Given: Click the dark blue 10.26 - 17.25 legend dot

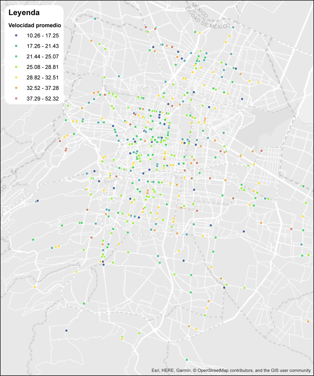Looking at the screenshot, I should pyautogui.click(x=17, y=35).
